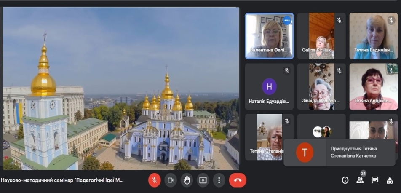The height and width of the screenshot is (193, 401).
Task: Show the participants list with 24 badge
Action: (360, 180)
